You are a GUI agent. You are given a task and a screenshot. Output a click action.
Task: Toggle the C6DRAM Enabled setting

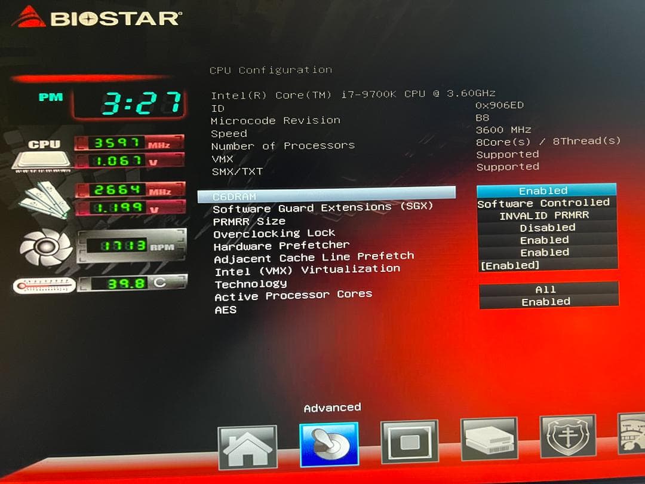[543, 190]
